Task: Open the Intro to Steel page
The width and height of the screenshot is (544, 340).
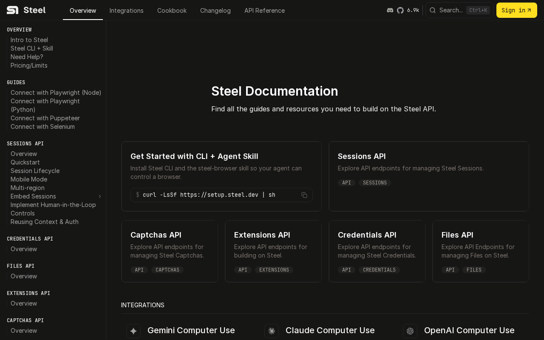Action: (29, 40)
